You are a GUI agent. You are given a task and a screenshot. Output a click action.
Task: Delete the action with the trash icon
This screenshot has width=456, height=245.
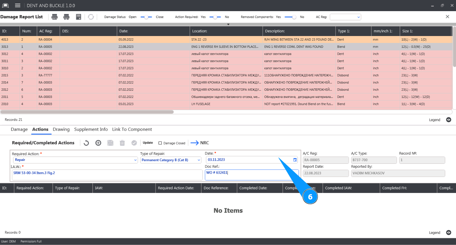pyautogui.click(x=122, y=143)
